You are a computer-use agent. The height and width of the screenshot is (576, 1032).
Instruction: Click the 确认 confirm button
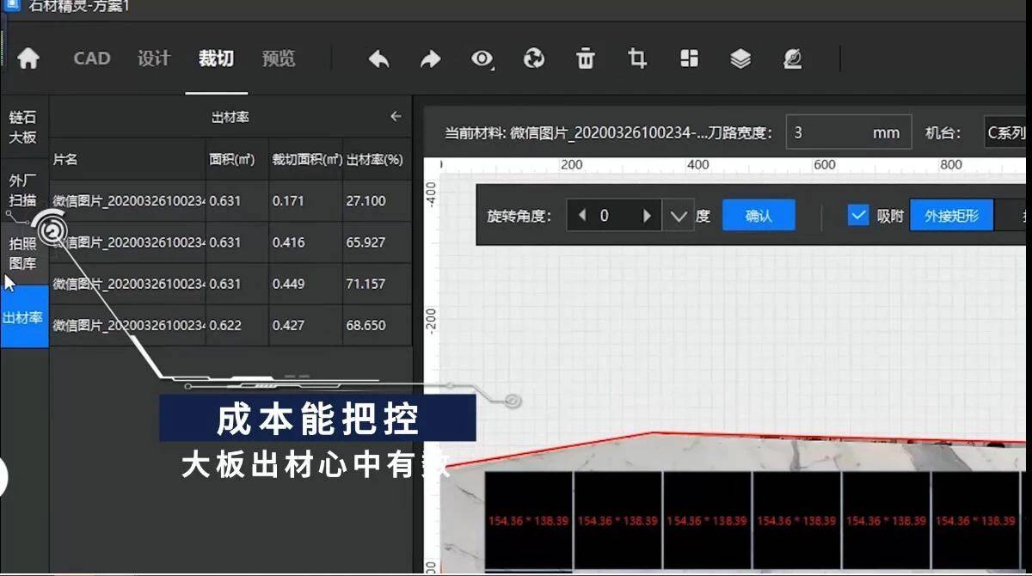(x=758, y=216)
